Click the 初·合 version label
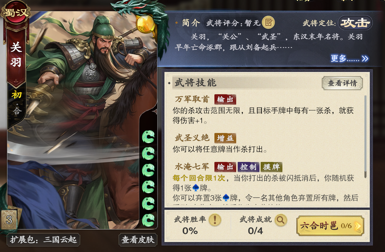Image resolution: width=385 pixels, height=252 pixels. click(x=16, y=103)
